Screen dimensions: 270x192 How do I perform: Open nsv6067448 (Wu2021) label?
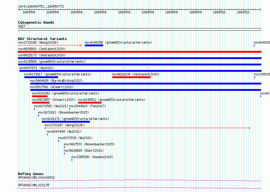[x=64, y=131]
